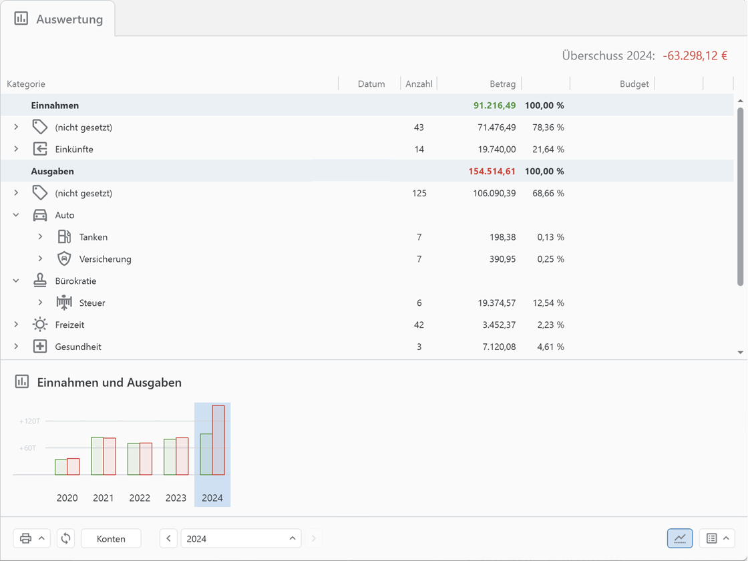Click the printer icon in bottom toolbar

25,538
